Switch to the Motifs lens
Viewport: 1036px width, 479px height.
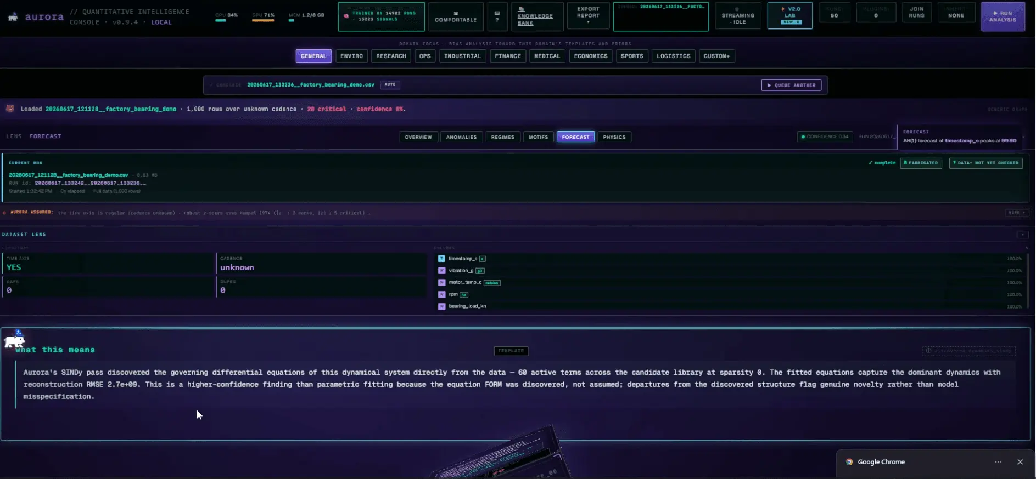pyautogui.click(x=538, y=137)
